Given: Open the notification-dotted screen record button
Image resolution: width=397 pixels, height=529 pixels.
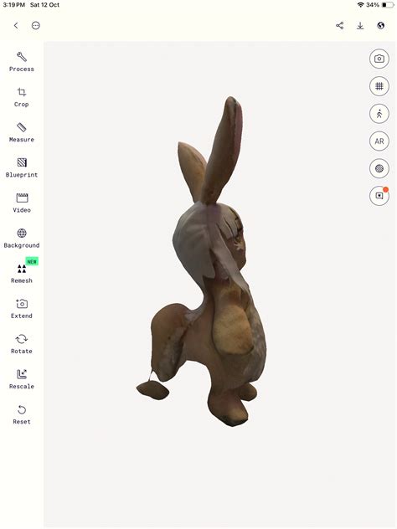Looking at the screenshot, I should tap(379, 196).
